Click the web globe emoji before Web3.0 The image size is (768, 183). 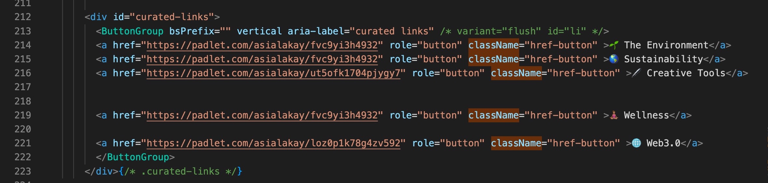point(637,143)
